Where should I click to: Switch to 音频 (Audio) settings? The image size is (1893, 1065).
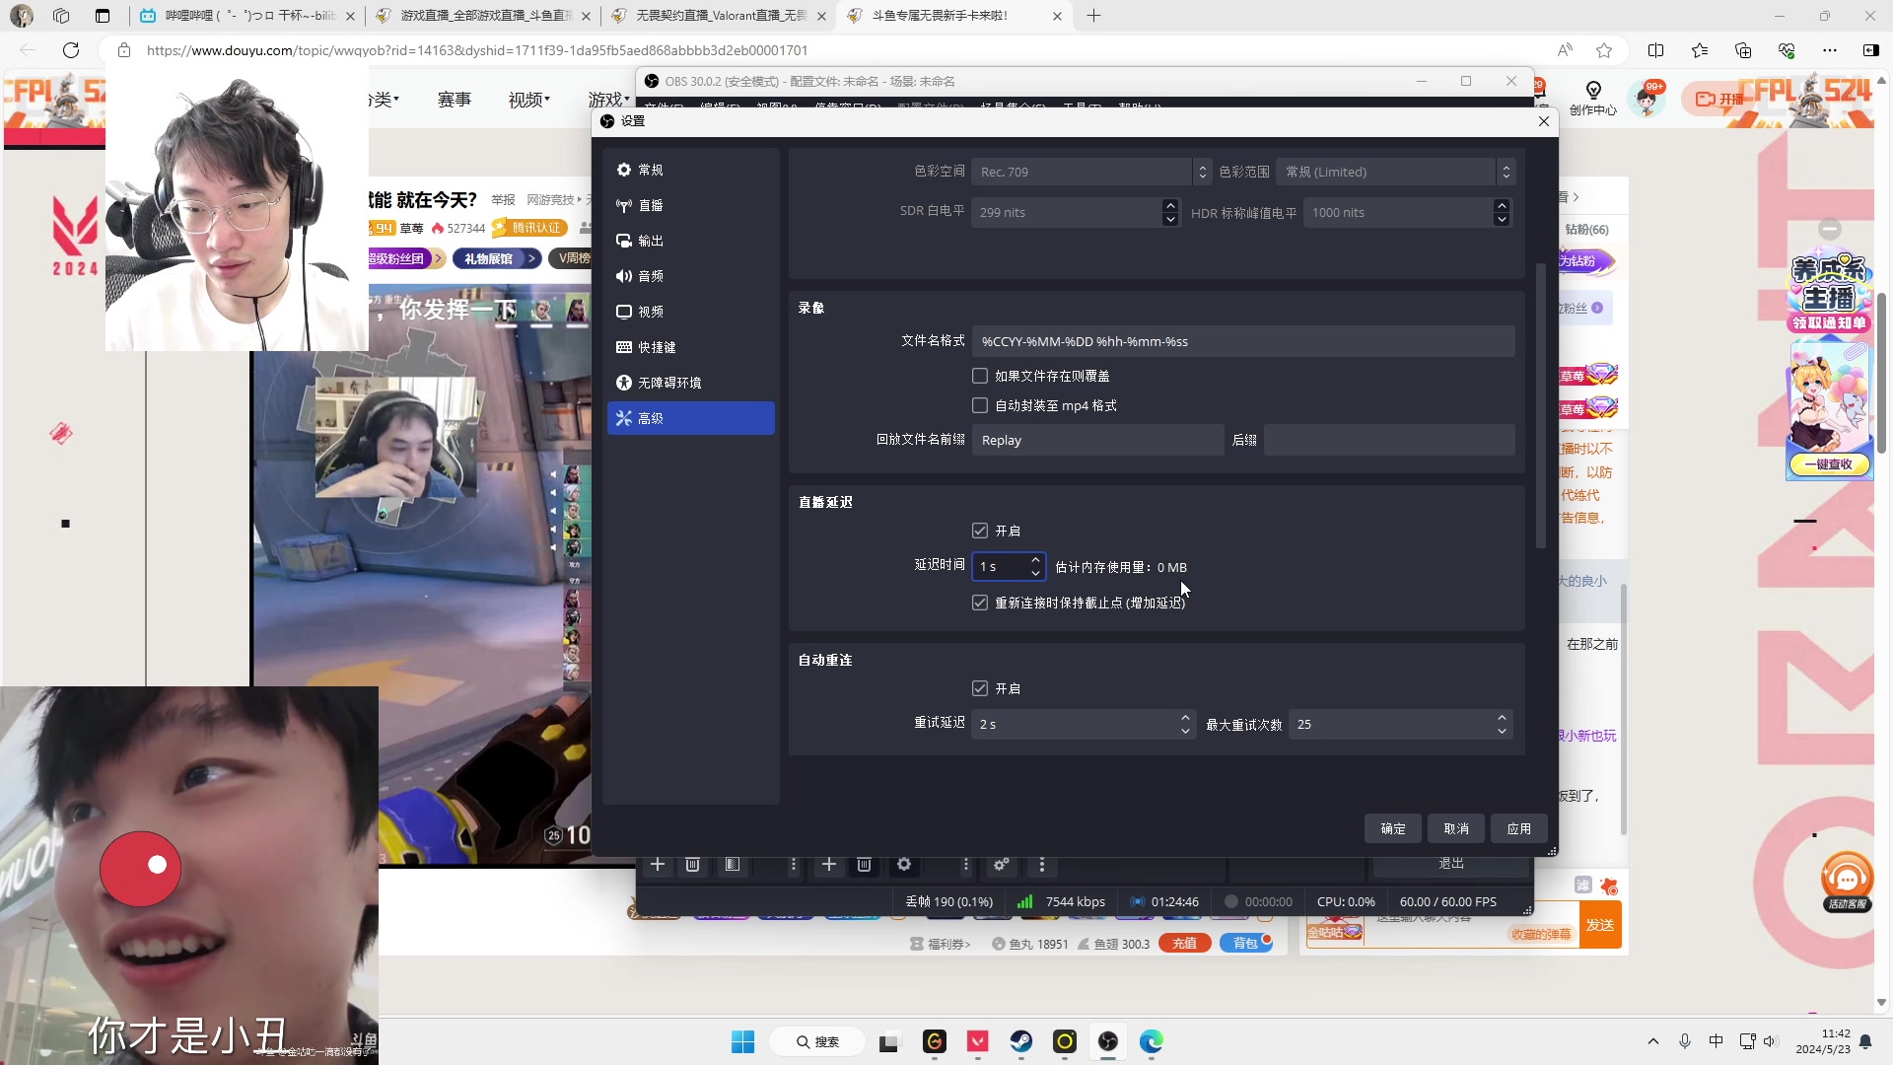pyautogui.click(x=650, y=275)
